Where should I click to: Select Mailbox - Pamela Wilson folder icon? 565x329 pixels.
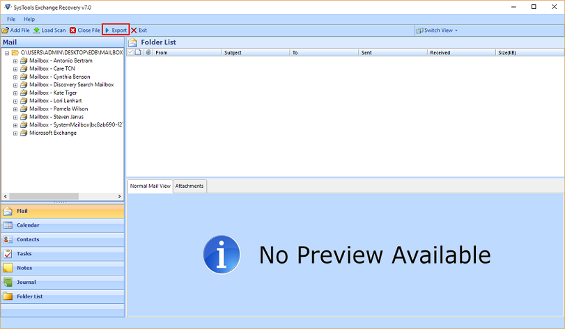point(24,109)
